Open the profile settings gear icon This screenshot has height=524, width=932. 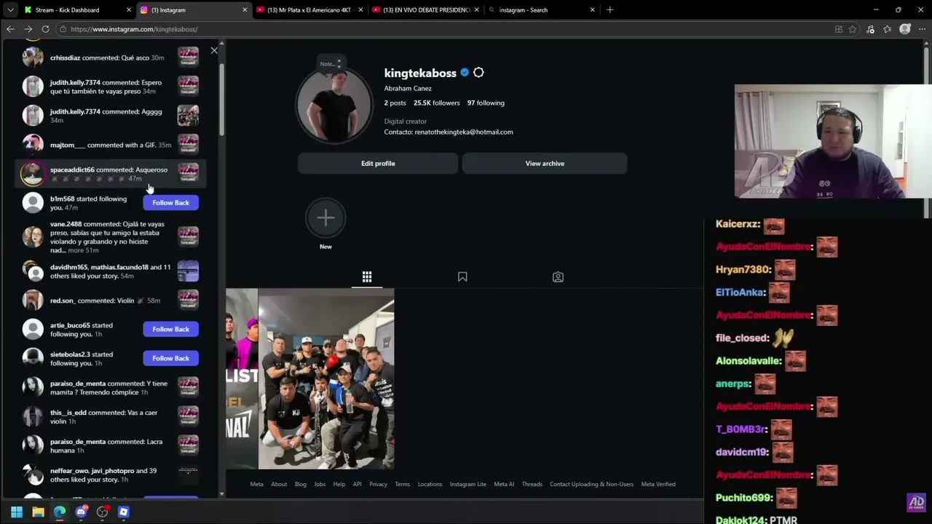(478, 73)
